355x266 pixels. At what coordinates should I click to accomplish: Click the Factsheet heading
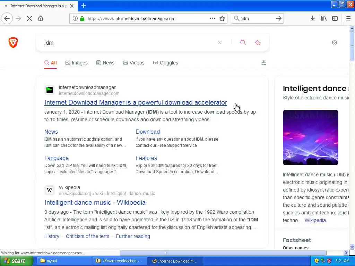pyautogui.click(x=297, y=240)
